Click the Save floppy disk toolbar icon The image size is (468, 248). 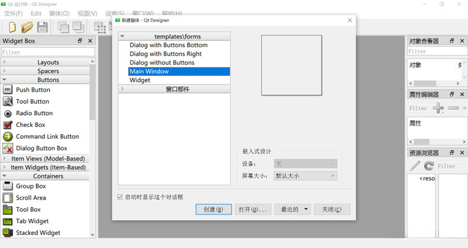[42, 27]
